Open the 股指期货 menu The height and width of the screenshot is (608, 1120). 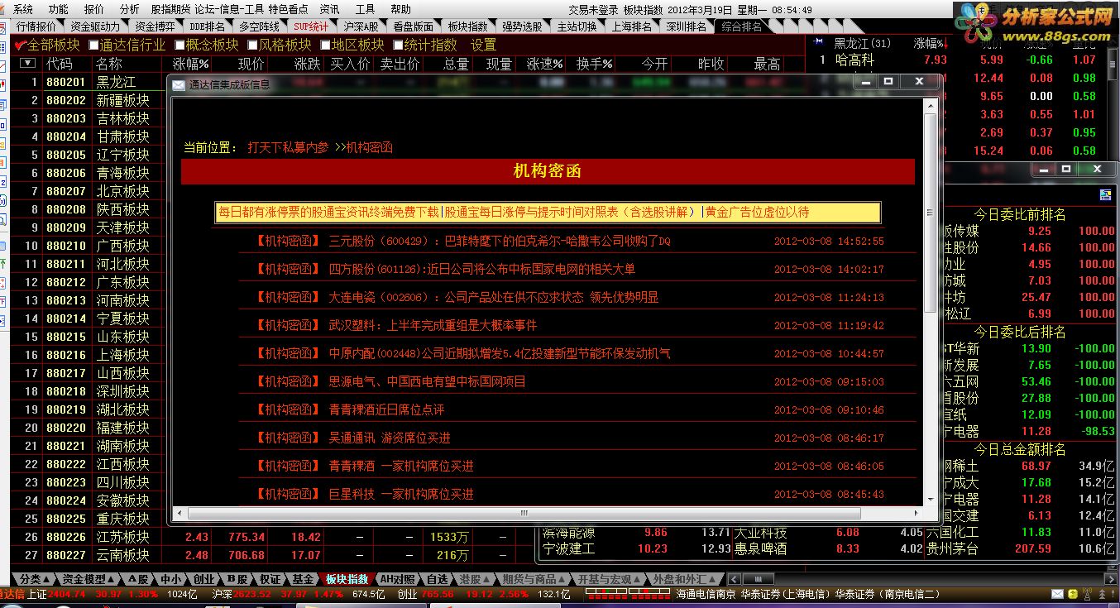coord(170,9)
